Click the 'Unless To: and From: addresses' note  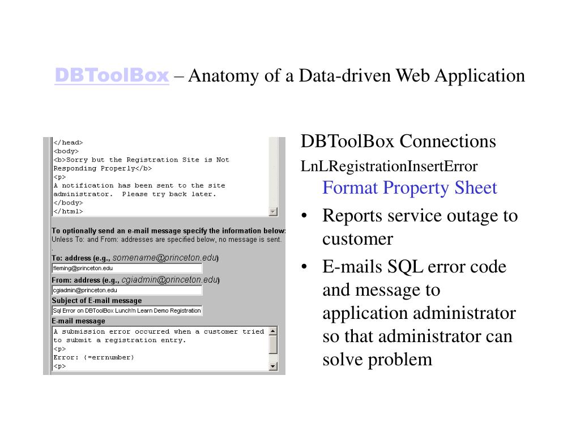coord(167,240)
